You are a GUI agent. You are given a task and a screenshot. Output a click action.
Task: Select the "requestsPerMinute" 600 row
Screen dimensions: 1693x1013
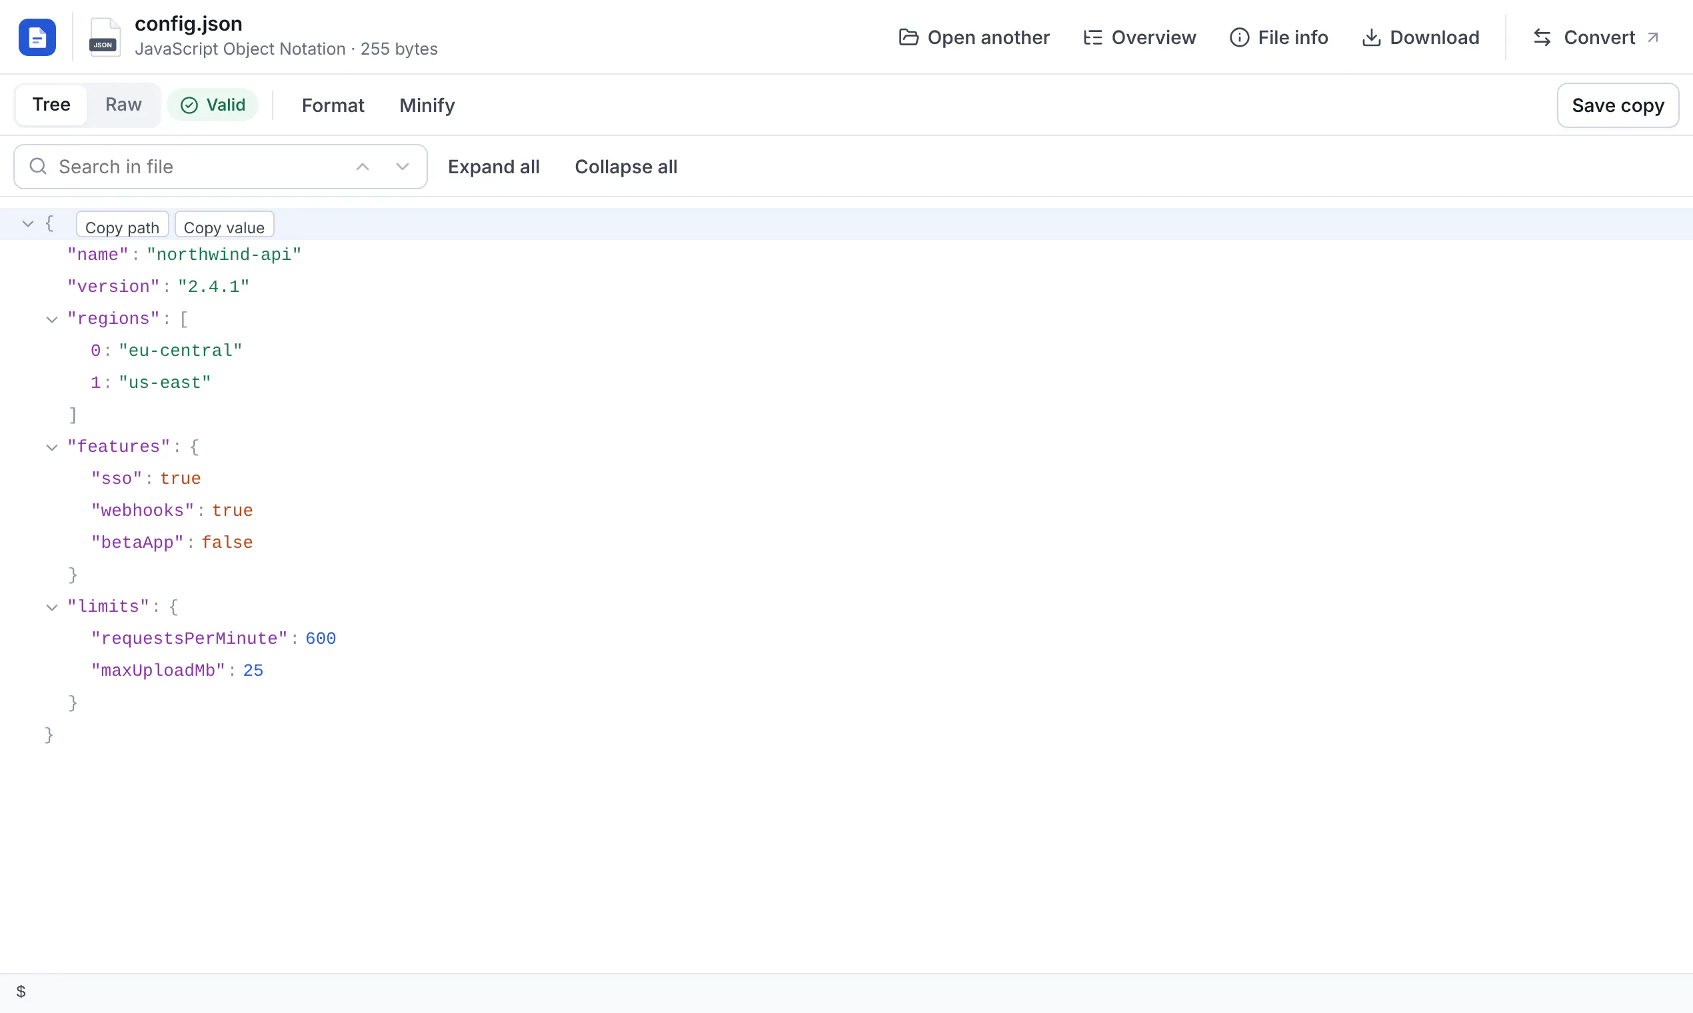pyautogui.click(x=846, y=639)
